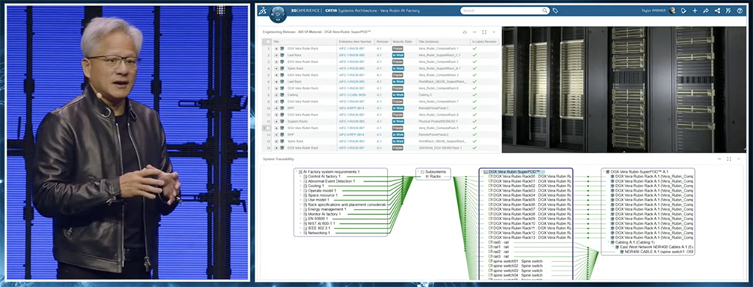Open the help question mark icon
This screenshot has height=287, width=753.
pyautogui.click(x=739, y=11)
